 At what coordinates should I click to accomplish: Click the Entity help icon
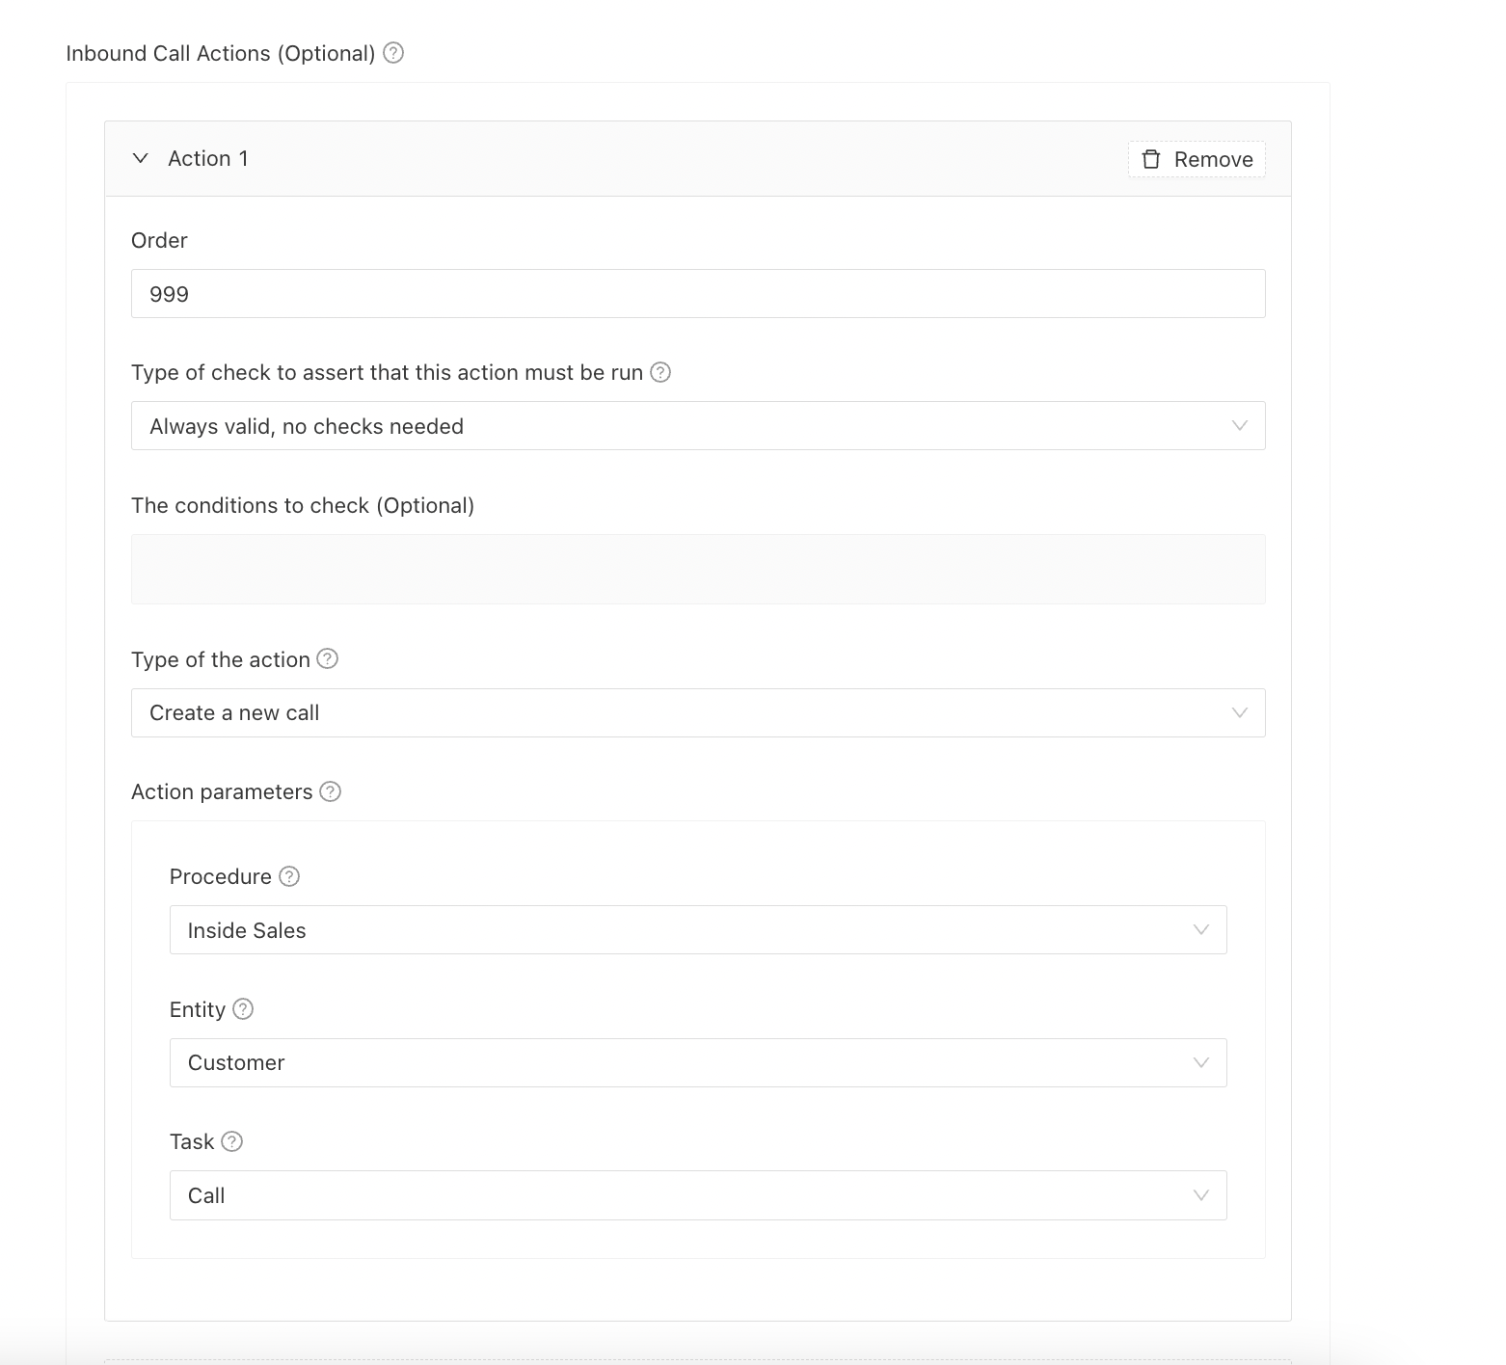coord(243,1009)
